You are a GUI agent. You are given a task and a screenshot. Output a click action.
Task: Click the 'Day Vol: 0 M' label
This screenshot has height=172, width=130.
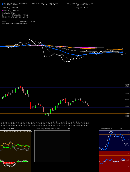click(82, 8)
